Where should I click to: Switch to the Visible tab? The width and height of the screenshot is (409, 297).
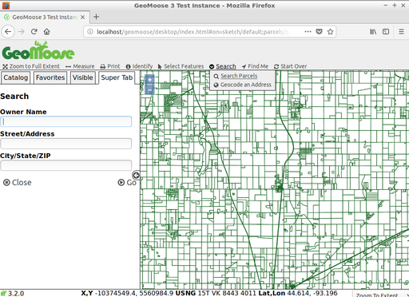[x=83, y=77]
